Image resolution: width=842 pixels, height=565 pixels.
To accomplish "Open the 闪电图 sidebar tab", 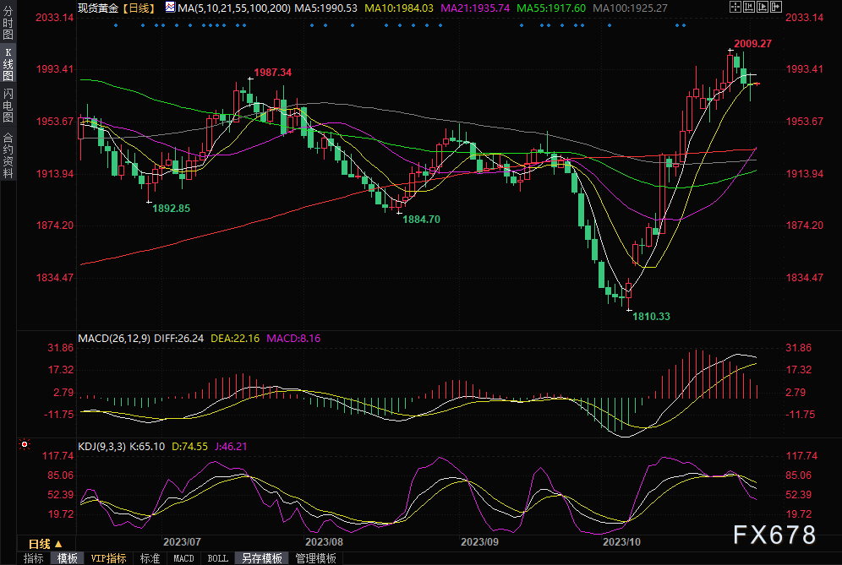I will coord(8,105).
